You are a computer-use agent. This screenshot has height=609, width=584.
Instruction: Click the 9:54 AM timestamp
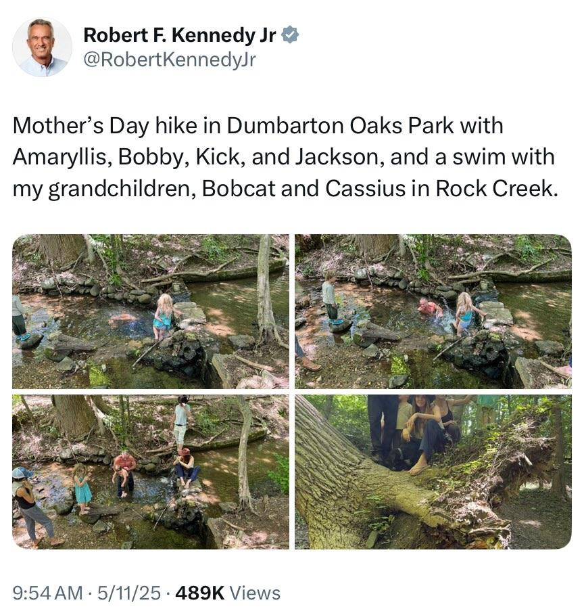[47, 593]
